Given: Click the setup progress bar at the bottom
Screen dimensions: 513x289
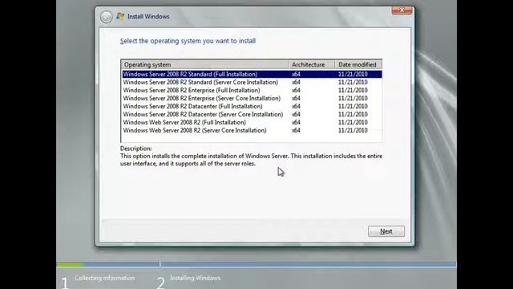Looking at the screenshot, I should (256, 264).
